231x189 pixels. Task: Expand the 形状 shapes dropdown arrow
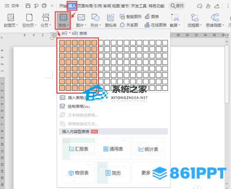100,25
